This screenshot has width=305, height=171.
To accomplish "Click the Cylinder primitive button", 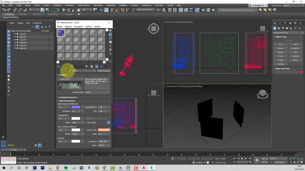I will 280,52.
